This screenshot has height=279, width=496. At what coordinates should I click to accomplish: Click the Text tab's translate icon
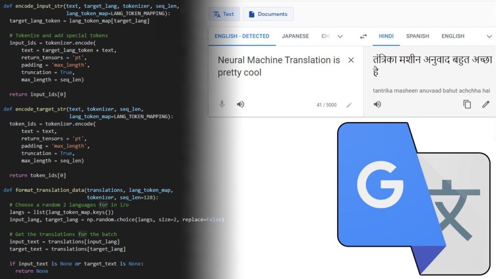(x=217, y=14)
